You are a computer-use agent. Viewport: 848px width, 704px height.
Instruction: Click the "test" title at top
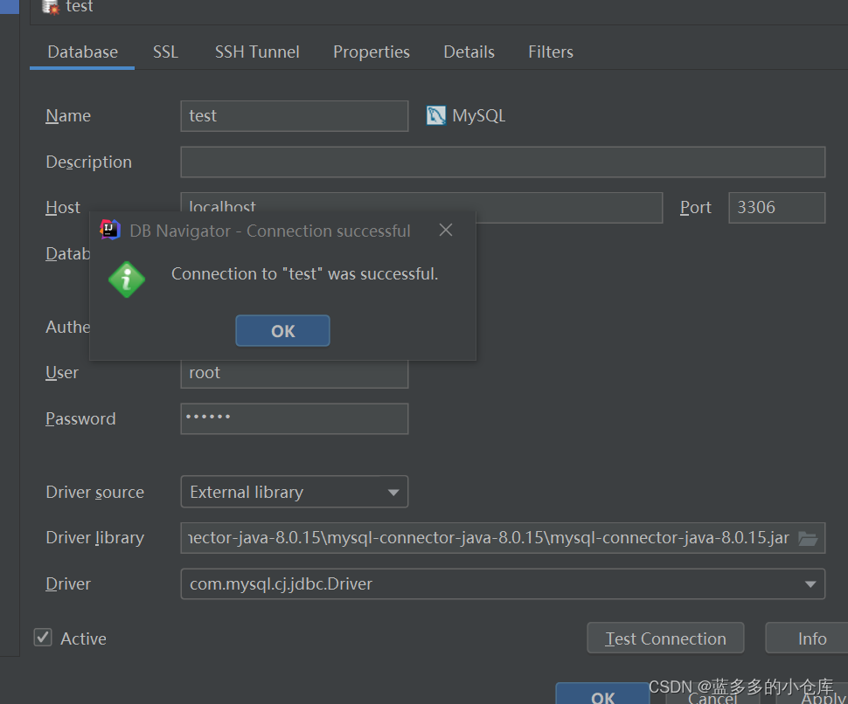pos(80,6)
